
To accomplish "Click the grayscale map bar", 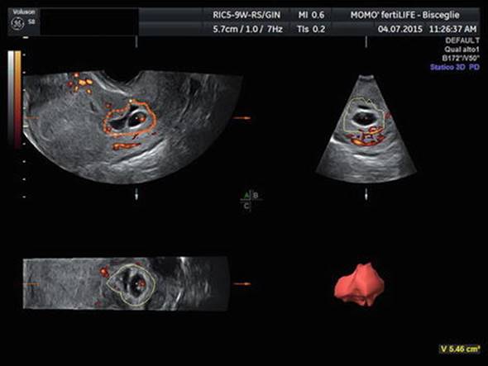I will coord(11,98).
